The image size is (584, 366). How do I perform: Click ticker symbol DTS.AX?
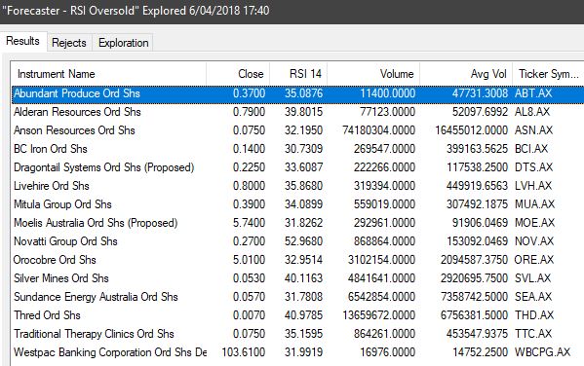533,167
